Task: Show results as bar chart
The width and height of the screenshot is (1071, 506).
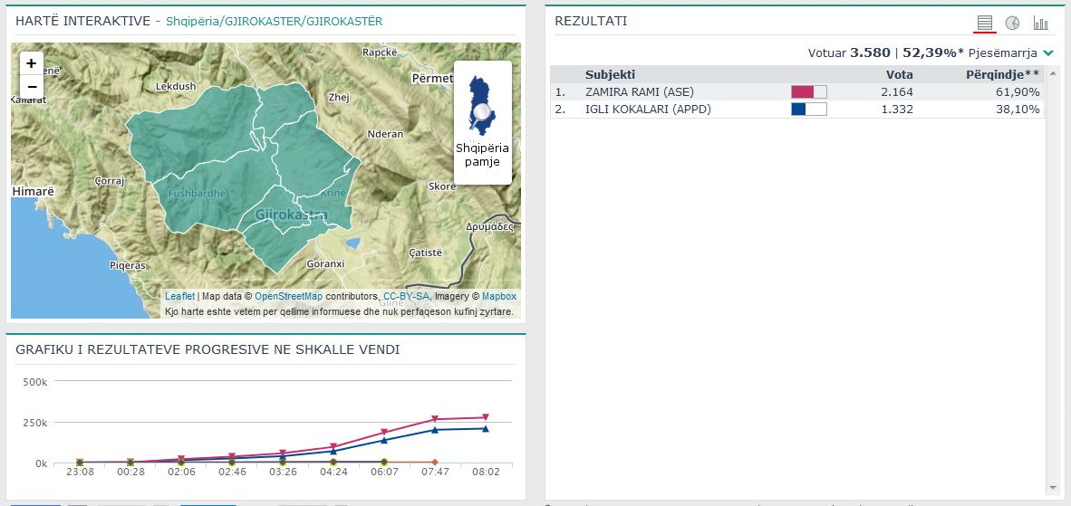Action: click(1040, 23)
